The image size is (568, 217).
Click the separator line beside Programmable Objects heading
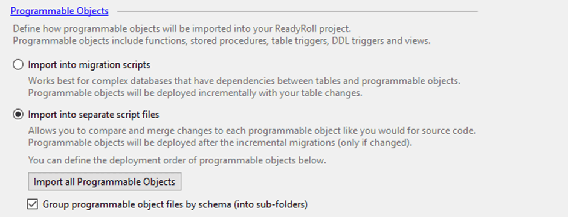point(297,11)
